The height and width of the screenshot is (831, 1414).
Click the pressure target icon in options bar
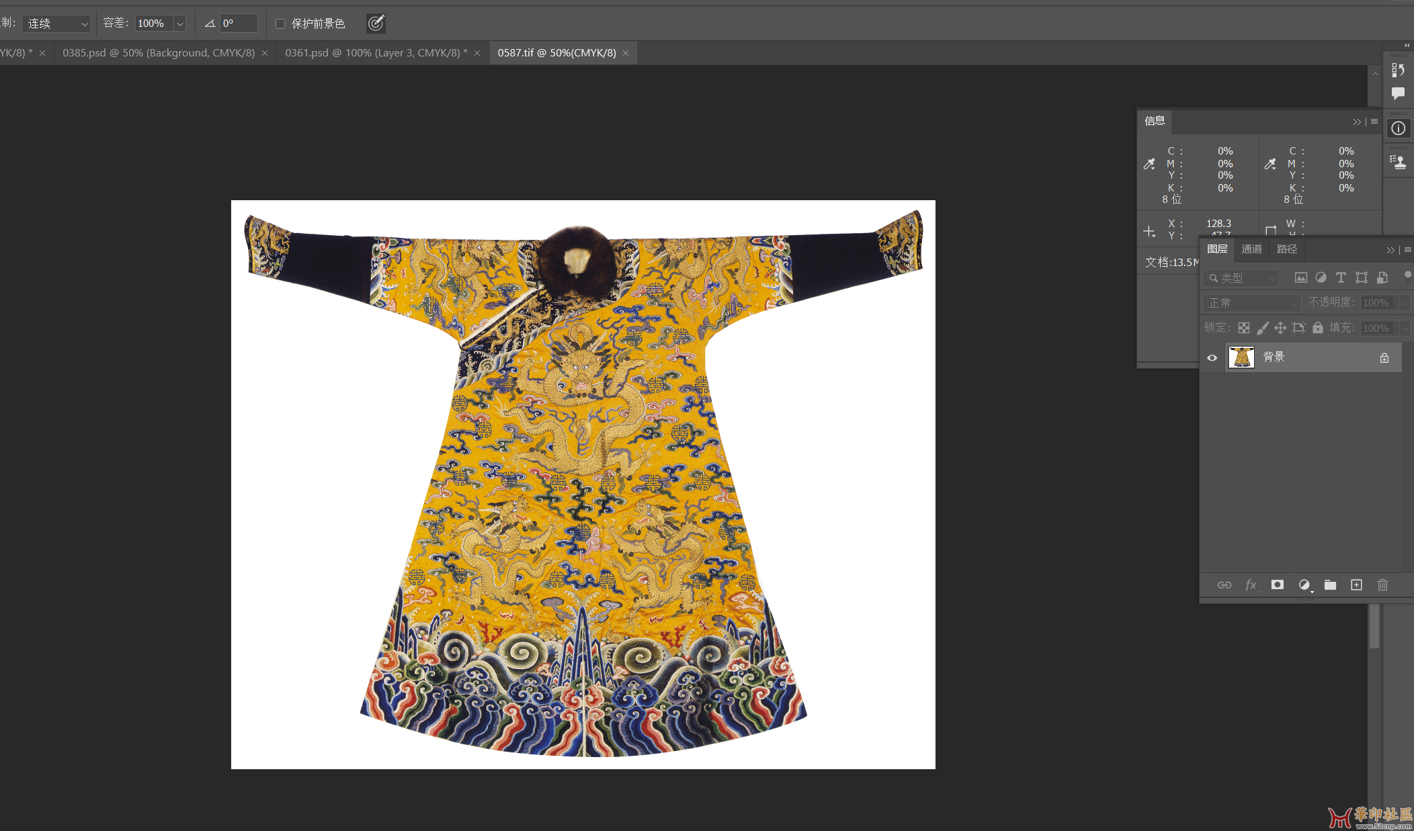pos(376,24)
